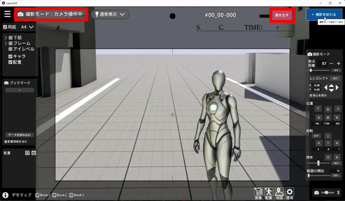Uncheck the キャラ checkbox
The height and width of the screenshot is (201, 345).
[11, 56]
